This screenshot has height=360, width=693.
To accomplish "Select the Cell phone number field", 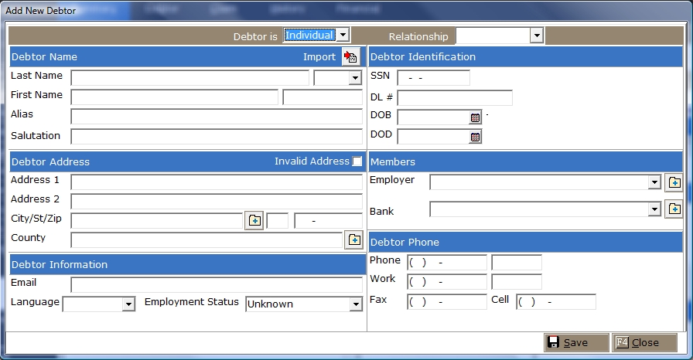I will pos(555,302).
